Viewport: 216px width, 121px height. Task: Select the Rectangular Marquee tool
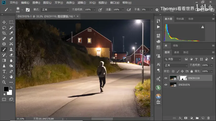point(11,22)
